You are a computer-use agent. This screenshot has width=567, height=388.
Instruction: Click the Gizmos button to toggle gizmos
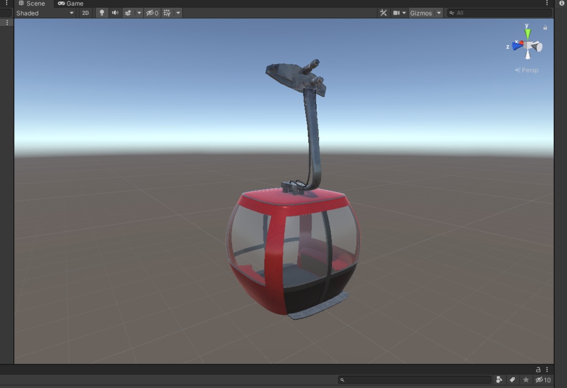click(x=422, y=12)
